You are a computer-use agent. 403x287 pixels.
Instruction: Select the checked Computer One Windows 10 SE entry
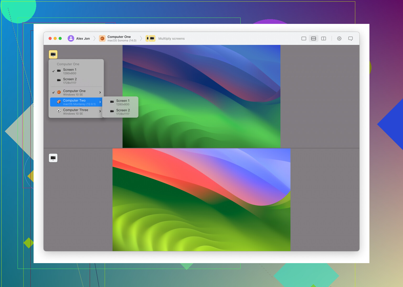click(x=74, y=93)
